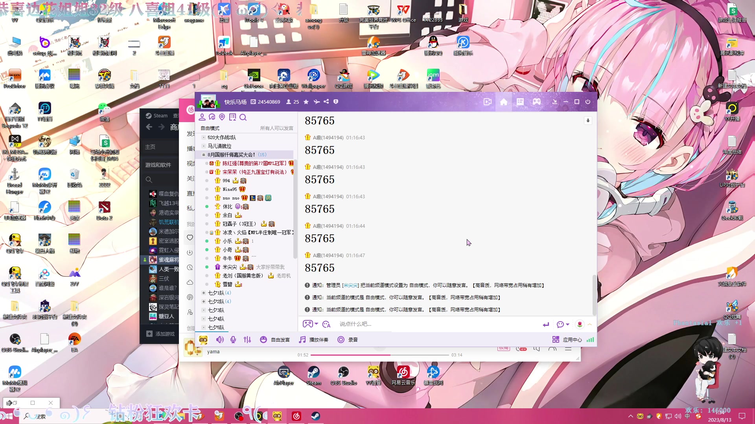Select 雀魂麻将 in Steam game list
Viewport: 755px width, 424px height.
pyautogui.click(x=164, y=260)
